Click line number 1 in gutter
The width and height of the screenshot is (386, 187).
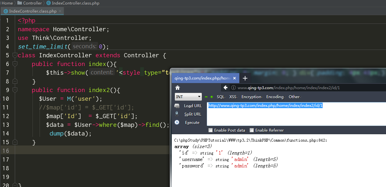7,21
